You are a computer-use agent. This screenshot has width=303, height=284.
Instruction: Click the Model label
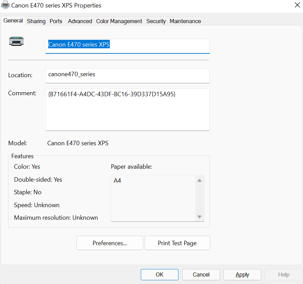tap(18, 143)
